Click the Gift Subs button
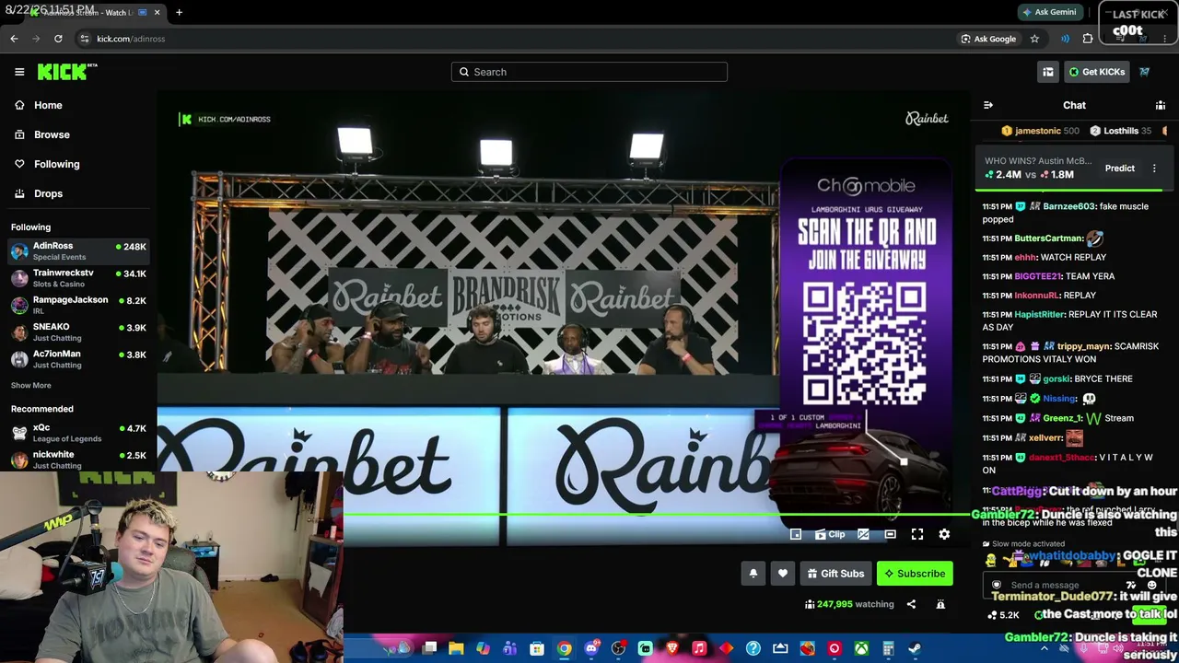The width and height of the screenshot is (1179, 663). click(836, 574)
